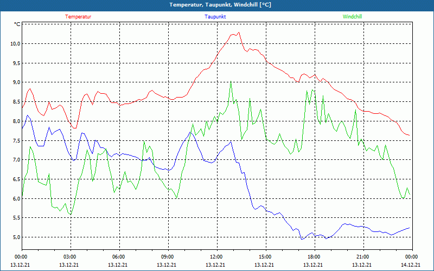Click the 09:00 time label

(x=168, y=256)
